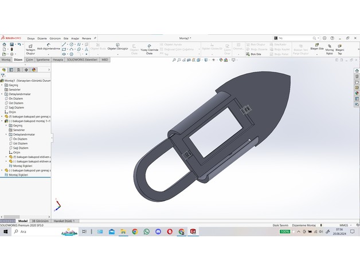Open the 3B Görünüm bottom tab
The width and height of the screenshot is (360, 270).
[x=40, y=220]
